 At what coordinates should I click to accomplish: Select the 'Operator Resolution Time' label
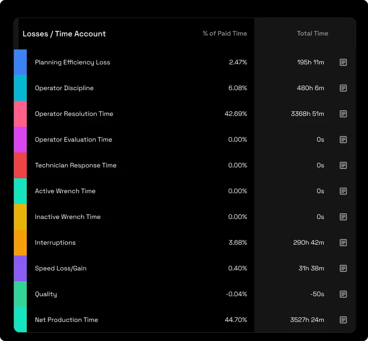pos(74,114)
